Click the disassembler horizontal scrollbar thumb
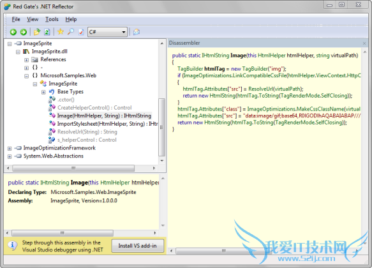 223,251
